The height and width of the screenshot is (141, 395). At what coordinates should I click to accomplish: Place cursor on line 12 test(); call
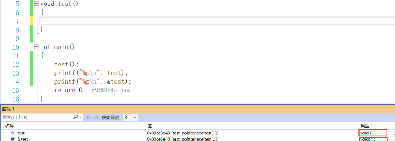coord(67,64)
